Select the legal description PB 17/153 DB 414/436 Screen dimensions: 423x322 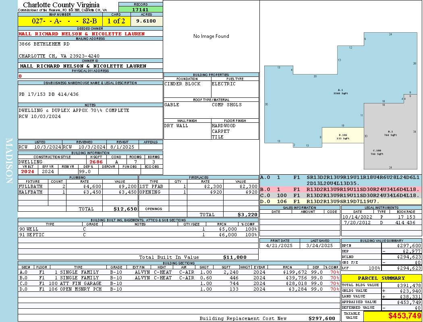click(49, 94)
